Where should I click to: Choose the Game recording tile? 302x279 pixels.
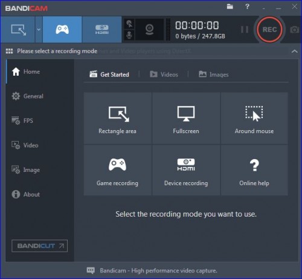118,170
